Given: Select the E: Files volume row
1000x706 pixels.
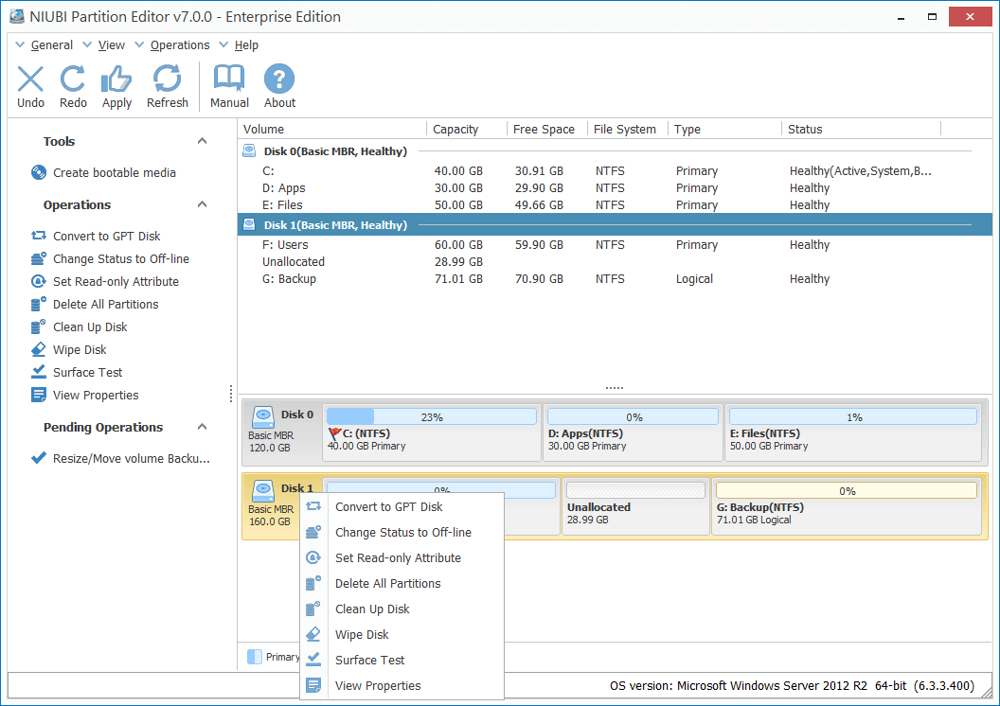Looking at the screenshot, I should [615, 205].
